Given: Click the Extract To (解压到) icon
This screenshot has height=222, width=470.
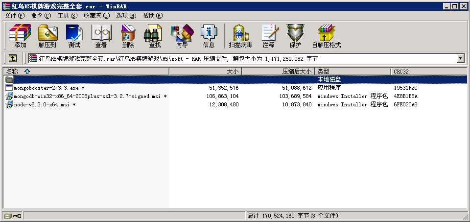Looking at the screenshot, I should pyautogui.click(x=47, y=36).
